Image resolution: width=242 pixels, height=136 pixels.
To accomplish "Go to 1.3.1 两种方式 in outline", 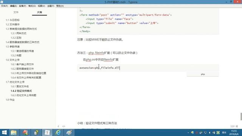I will [19, 33].
